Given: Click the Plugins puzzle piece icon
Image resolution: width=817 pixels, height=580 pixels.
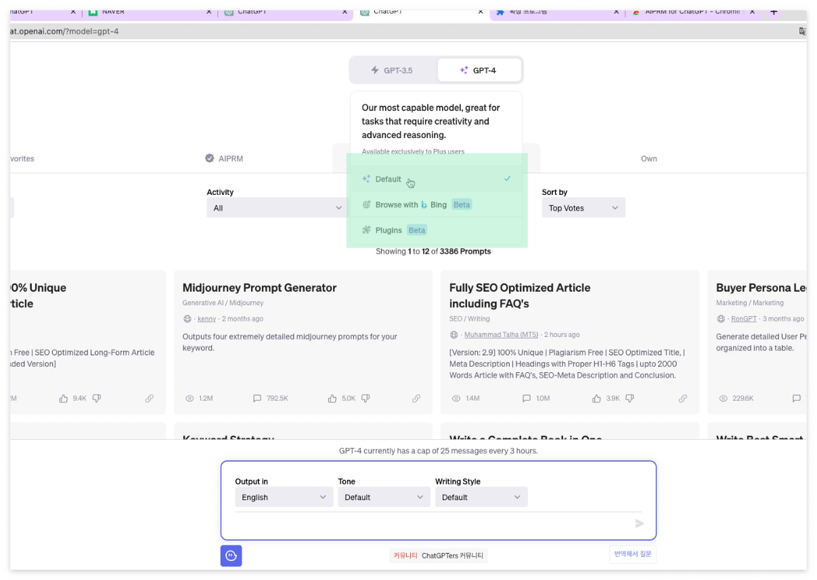Looking at the screenshot, I should tap(366, 230).
